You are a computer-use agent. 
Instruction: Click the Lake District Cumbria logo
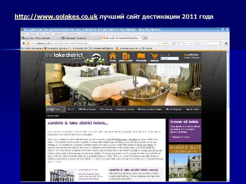click(65, 56)
